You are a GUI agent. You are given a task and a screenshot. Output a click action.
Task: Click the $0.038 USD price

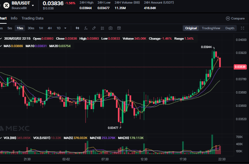pos(48,8)
